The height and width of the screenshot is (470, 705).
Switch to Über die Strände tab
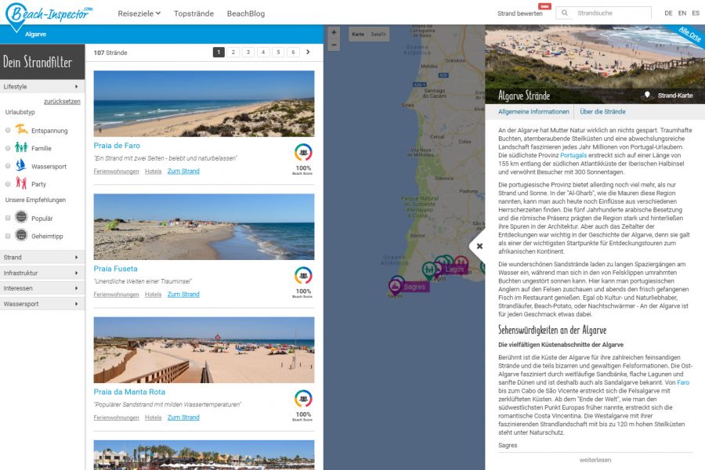coord(602,111)
